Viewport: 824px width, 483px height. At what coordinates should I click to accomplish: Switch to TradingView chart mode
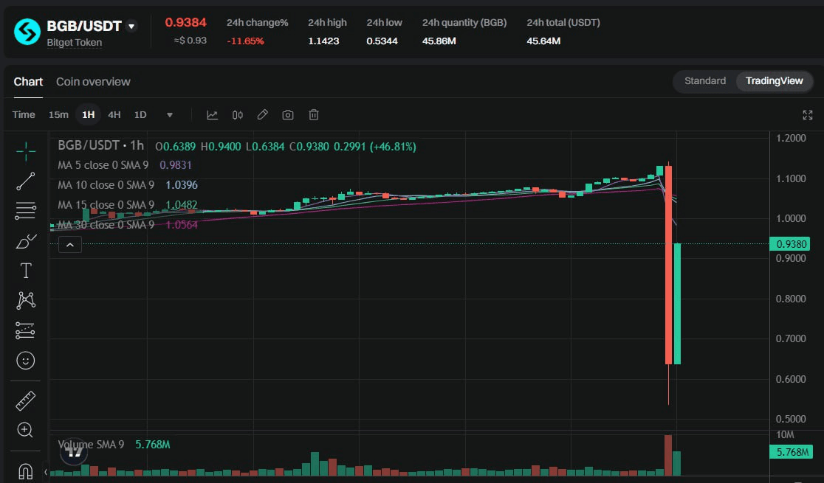coord(774,81)
